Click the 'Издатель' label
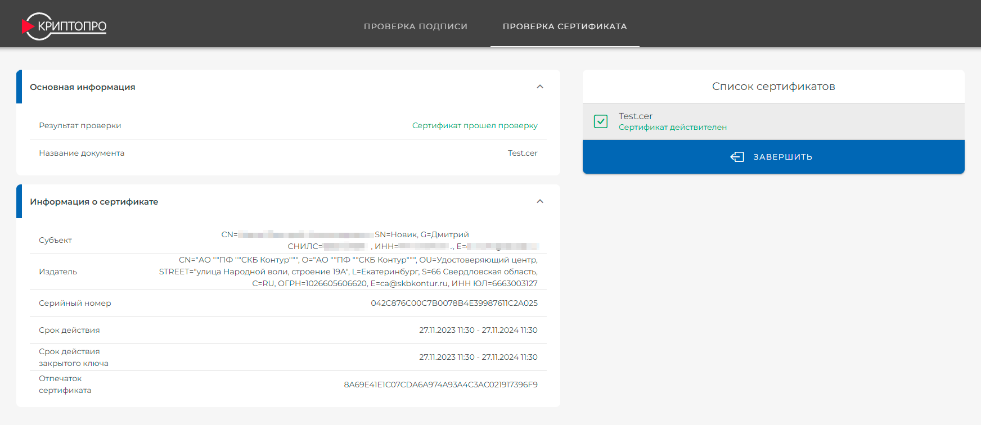Viewport: 981px width, 425px height. [x=58, y=272]
